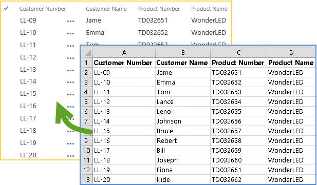
Task: Open ellipsis menu for LL-15 list item
Action: point(70,94)
